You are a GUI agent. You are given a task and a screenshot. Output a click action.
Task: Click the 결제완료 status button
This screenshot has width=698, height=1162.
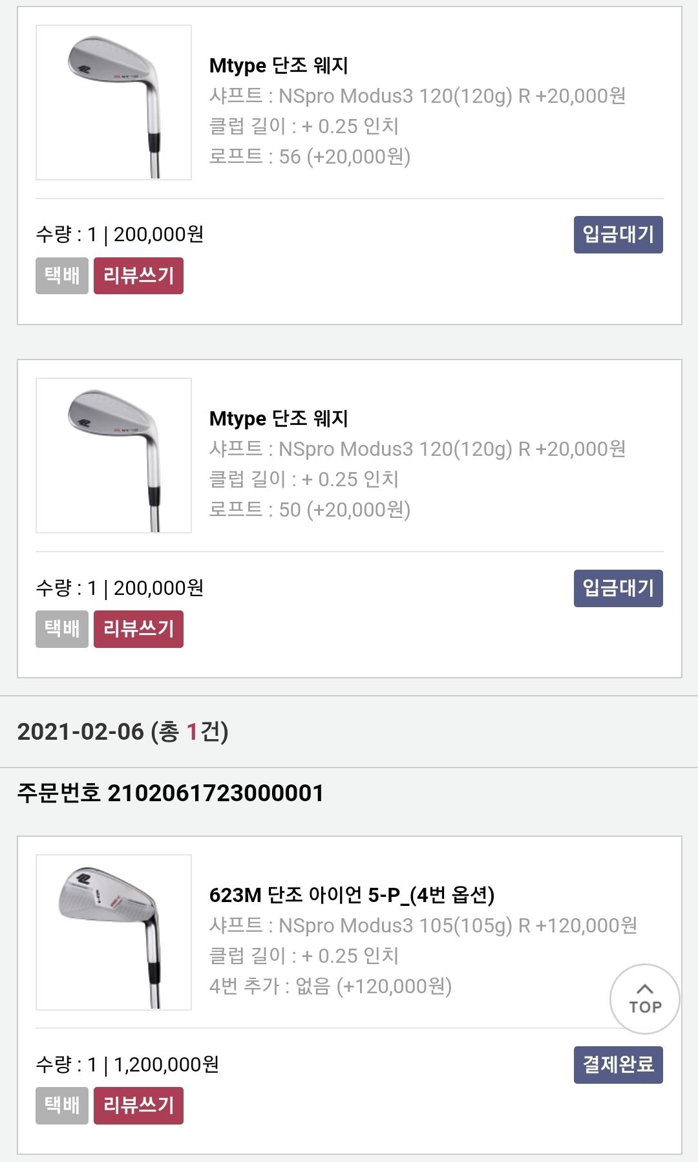618,1064
